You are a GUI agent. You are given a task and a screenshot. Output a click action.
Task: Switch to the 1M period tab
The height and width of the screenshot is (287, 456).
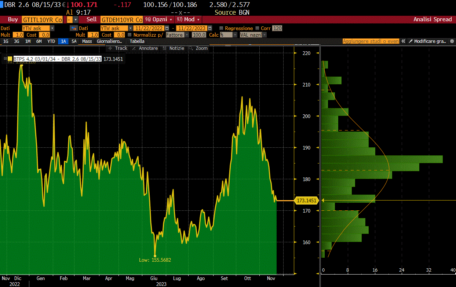(28, 41)
